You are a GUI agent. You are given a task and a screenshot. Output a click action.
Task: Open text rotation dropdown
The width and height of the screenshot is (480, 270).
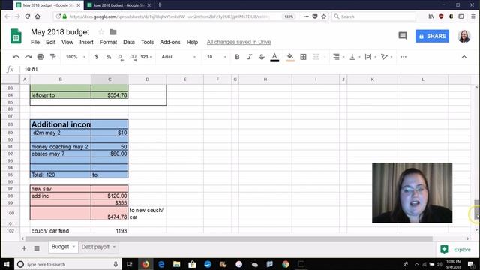[x=386, y=57]
